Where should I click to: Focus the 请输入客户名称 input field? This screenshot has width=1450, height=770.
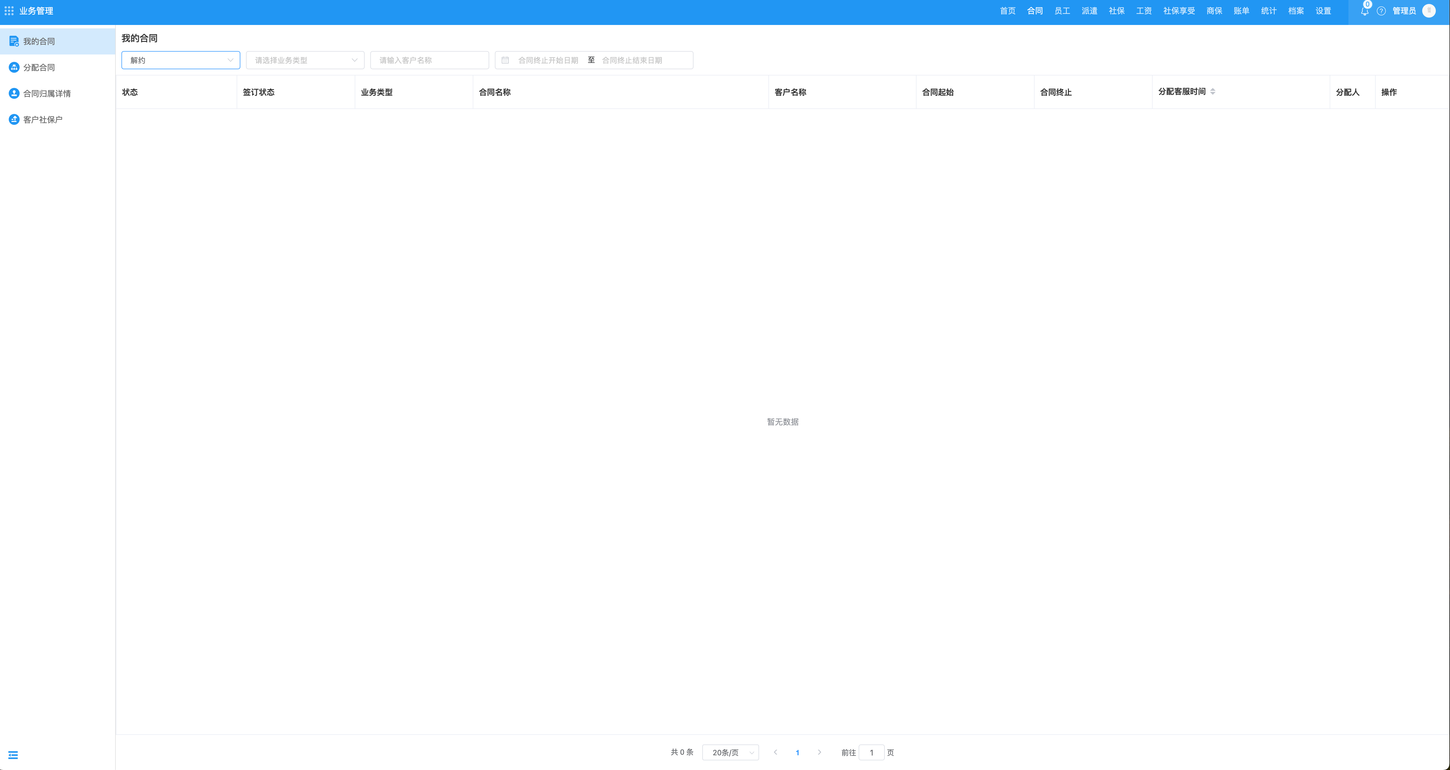pyautogui.click(x=430, y=60)
